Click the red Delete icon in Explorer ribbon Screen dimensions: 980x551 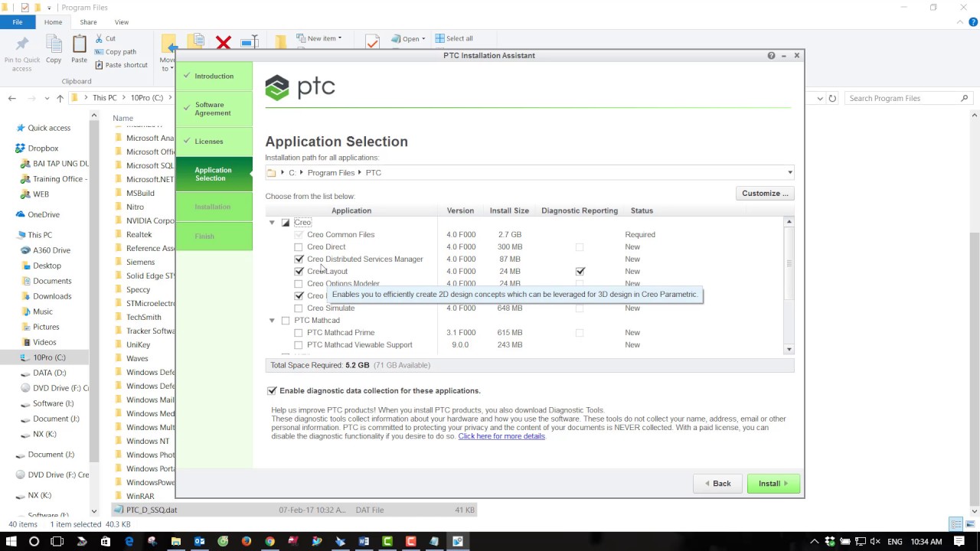[224, 43]
